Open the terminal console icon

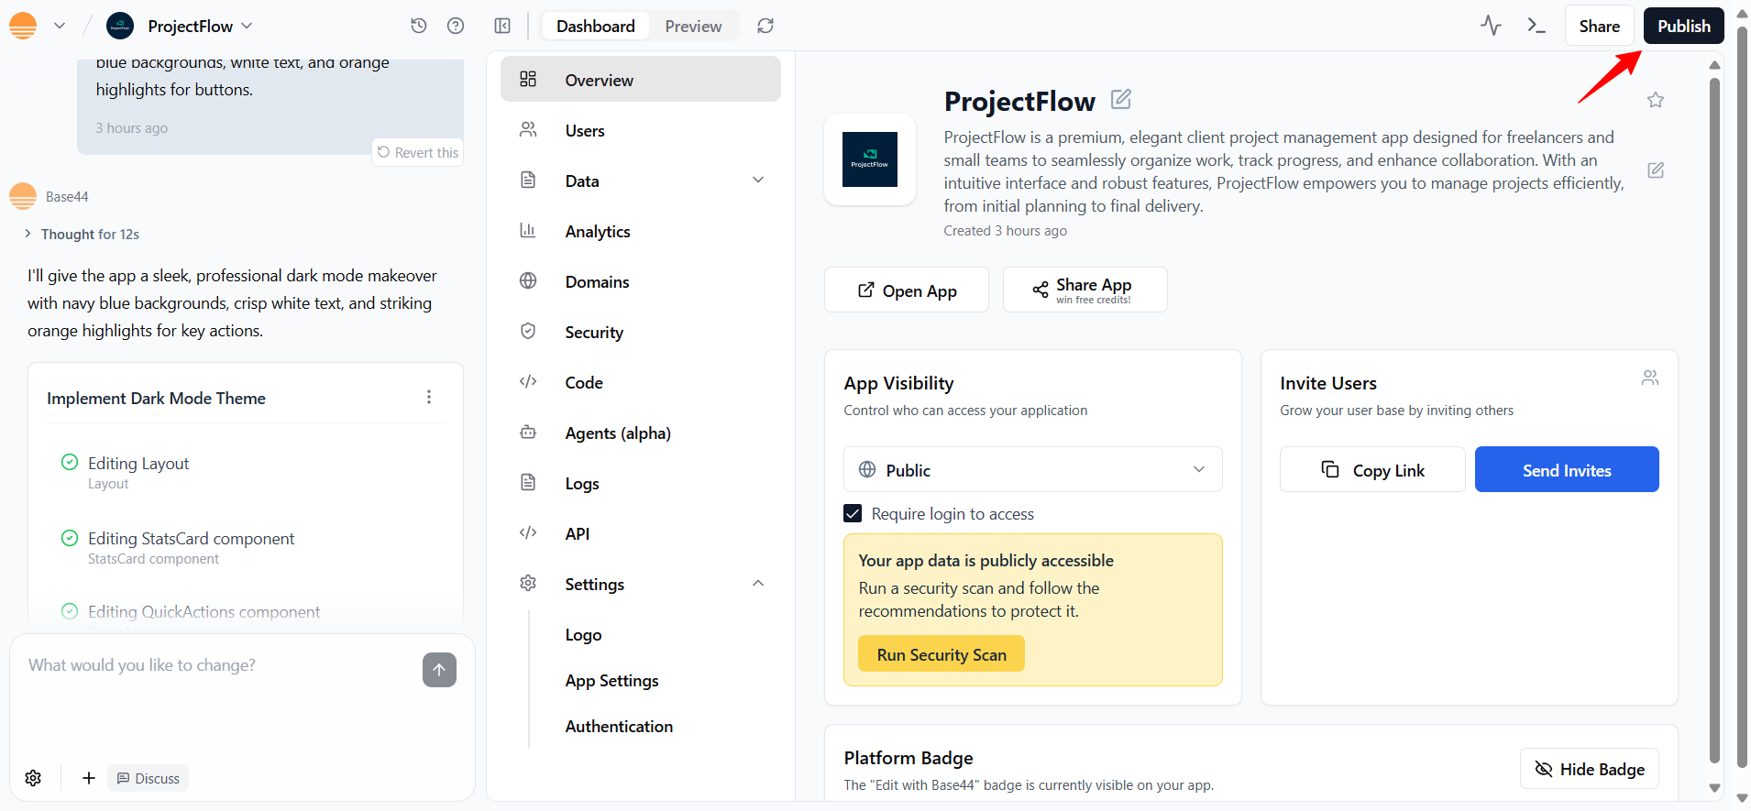[x=1536, y=26]
